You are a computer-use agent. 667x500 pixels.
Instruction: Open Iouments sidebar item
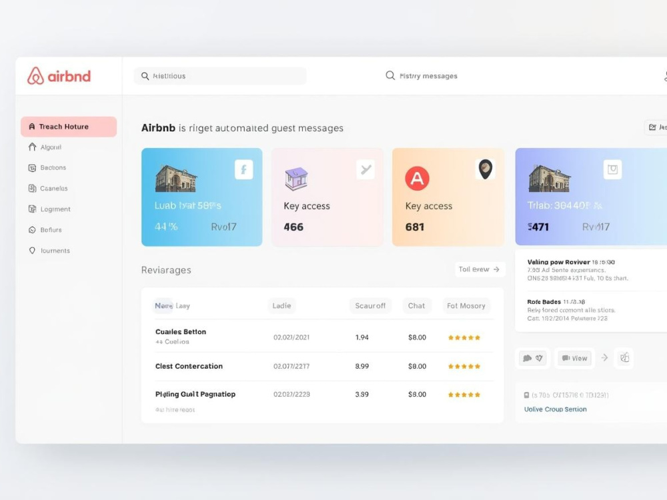(x=49, y=251)
